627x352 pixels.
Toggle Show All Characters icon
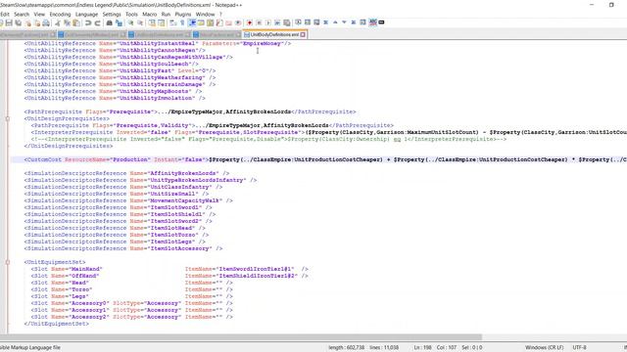pyautogui.click(x=182, y=22)
